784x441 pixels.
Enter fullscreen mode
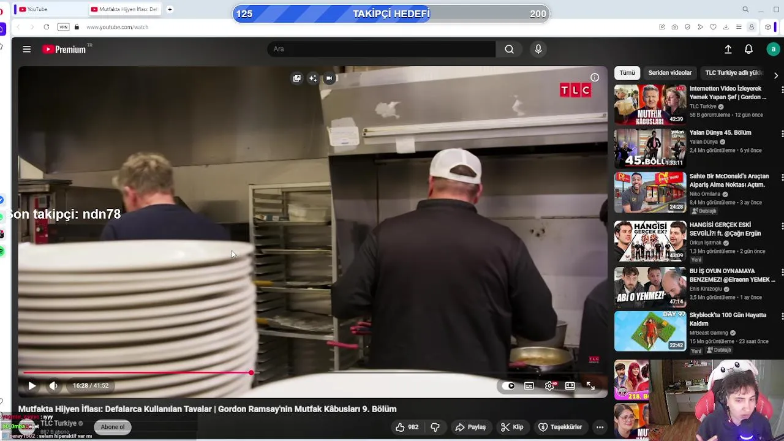[590, 386]
